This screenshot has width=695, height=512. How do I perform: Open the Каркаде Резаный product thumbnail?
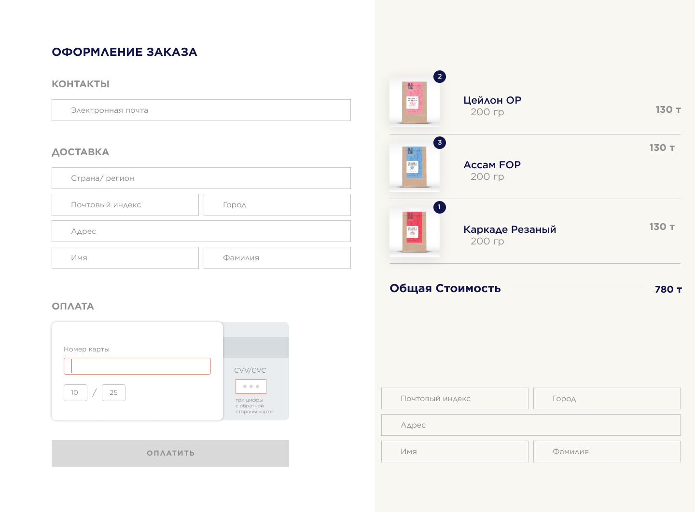pyautogui.click(x=415, y=232)
